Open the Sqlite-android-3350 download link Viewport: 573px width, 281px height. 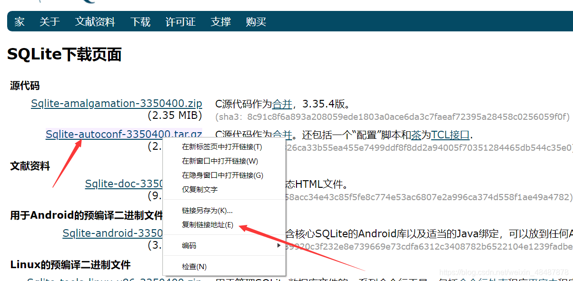112,233
